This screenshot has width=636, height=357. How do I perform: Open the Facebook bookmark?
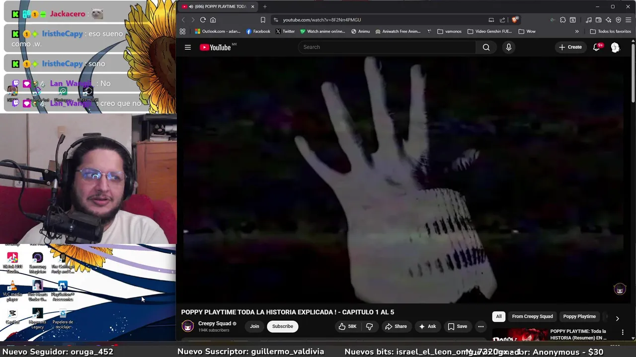258,31
